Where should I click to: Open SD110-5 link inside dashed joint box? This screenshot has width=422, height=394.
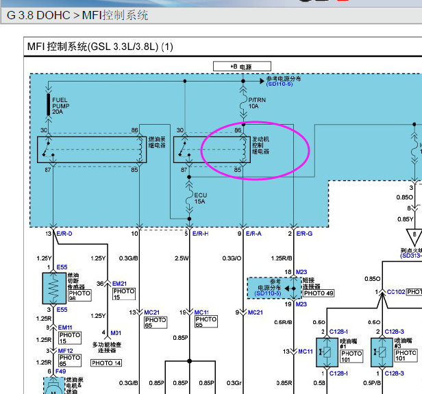268,293
